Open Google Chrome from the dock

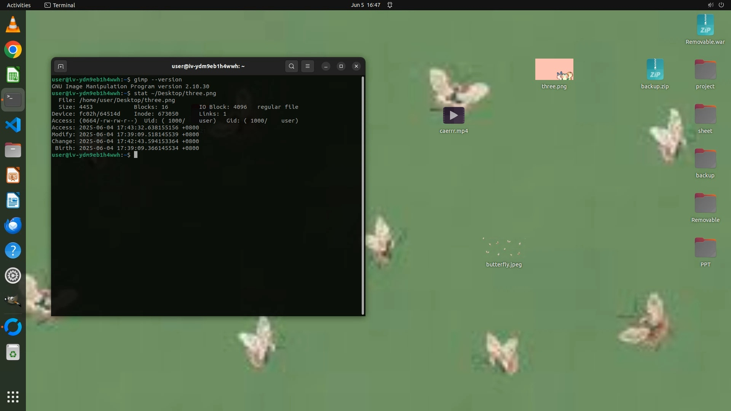pyautogui.click(x=13, y=50)
